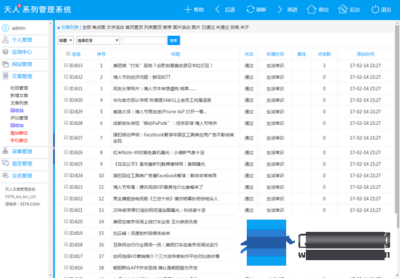Filter articles by 焦点图
400x278 pixels.
98,27
